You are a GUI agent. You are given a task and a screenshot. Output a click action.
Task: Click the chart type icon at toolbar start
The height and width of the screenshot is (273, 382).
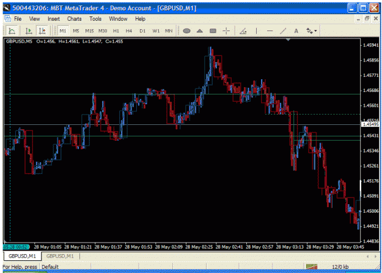(x=12, y=31)
